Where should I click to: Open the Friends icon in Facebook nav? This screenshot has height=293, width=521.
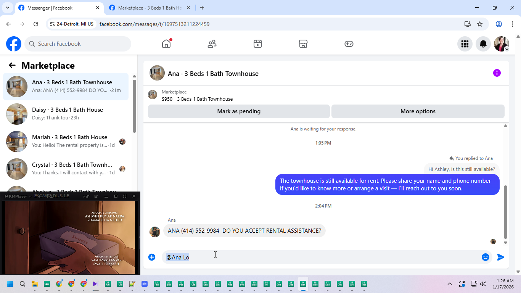click(212, 44)
